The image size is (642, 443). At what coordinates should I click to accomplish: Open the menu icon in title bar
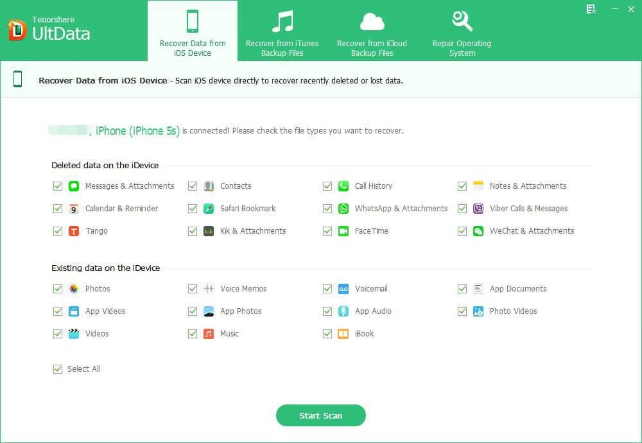point(591,9)
